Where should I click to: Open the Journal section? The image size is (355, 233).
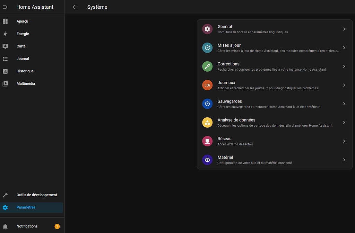click(x=23, y=59)
